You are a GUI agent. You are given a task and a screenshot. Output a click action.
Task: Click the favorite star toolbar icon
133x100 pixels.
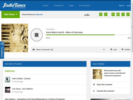pos(106,14)
